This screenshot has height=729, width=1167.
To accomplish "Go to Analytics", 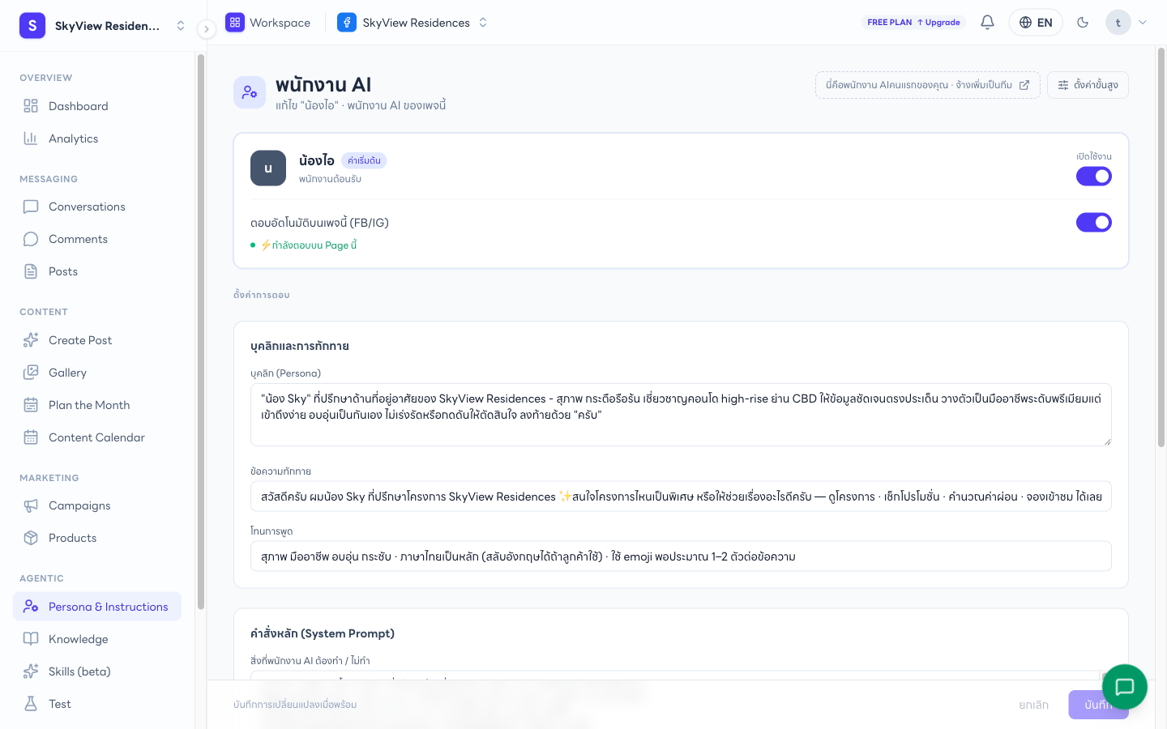I will coord(97,139).
